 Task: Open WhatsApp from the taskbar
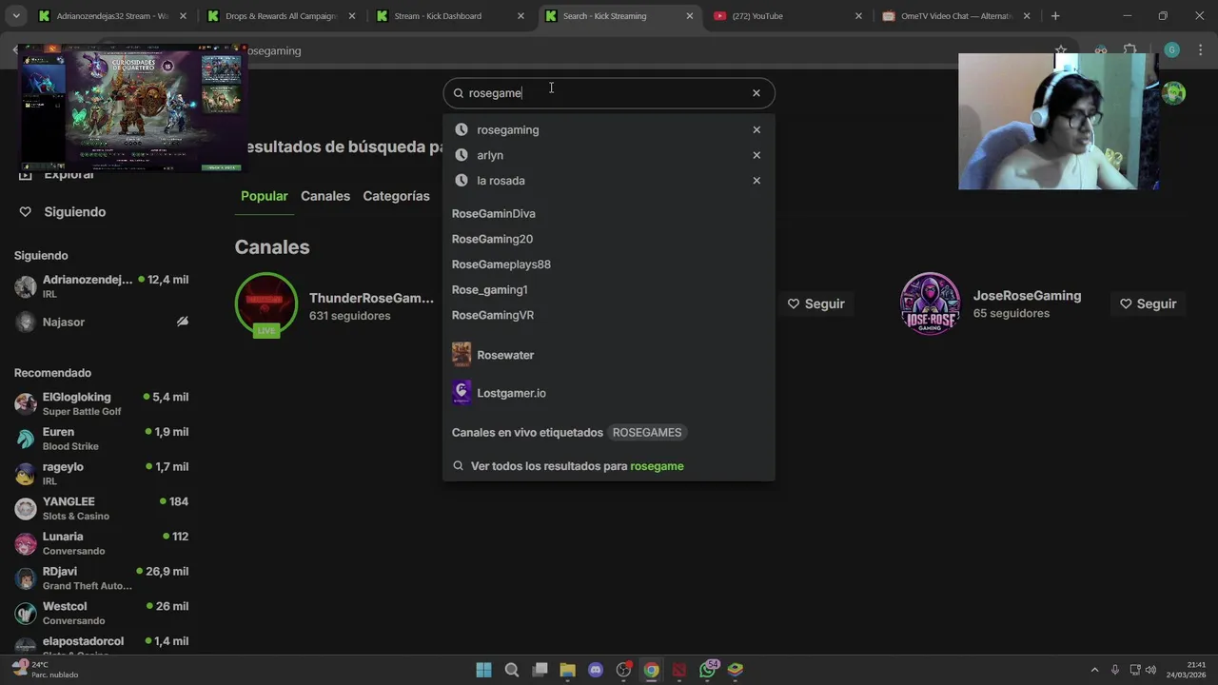707,670
